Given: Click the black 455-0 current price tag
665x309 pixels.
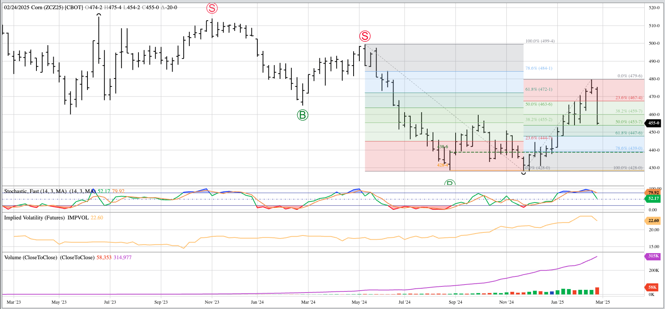Looking at the screenshot, I should (653, 123).
